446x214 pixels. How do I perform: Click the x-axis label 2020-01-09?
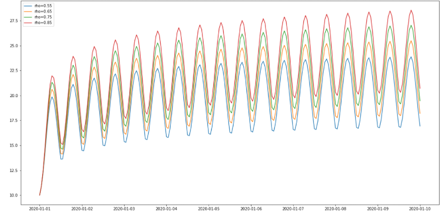pos(378,209)
